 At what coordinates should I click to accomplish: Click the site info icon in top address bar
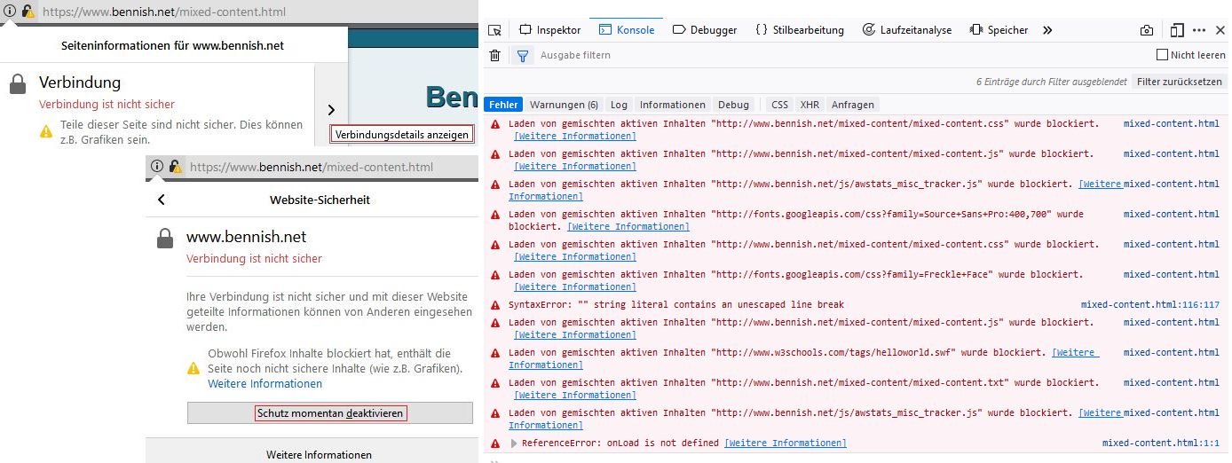pyautogui.click(x=9, y=12)
